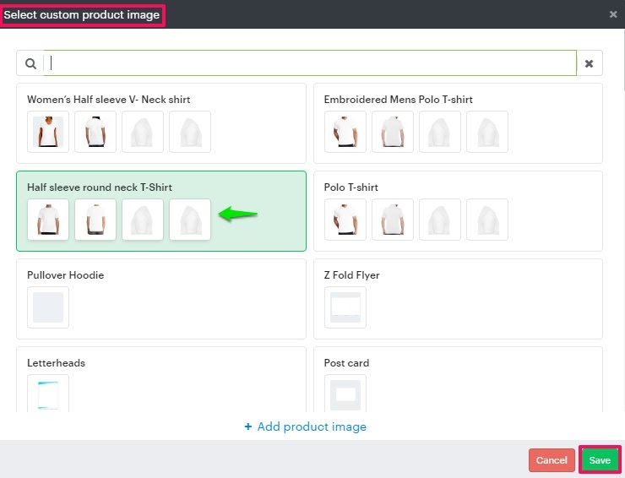Select first Polo T-shirt thumbnail
This screenshot has height=478, width=625.
point(345,220)
